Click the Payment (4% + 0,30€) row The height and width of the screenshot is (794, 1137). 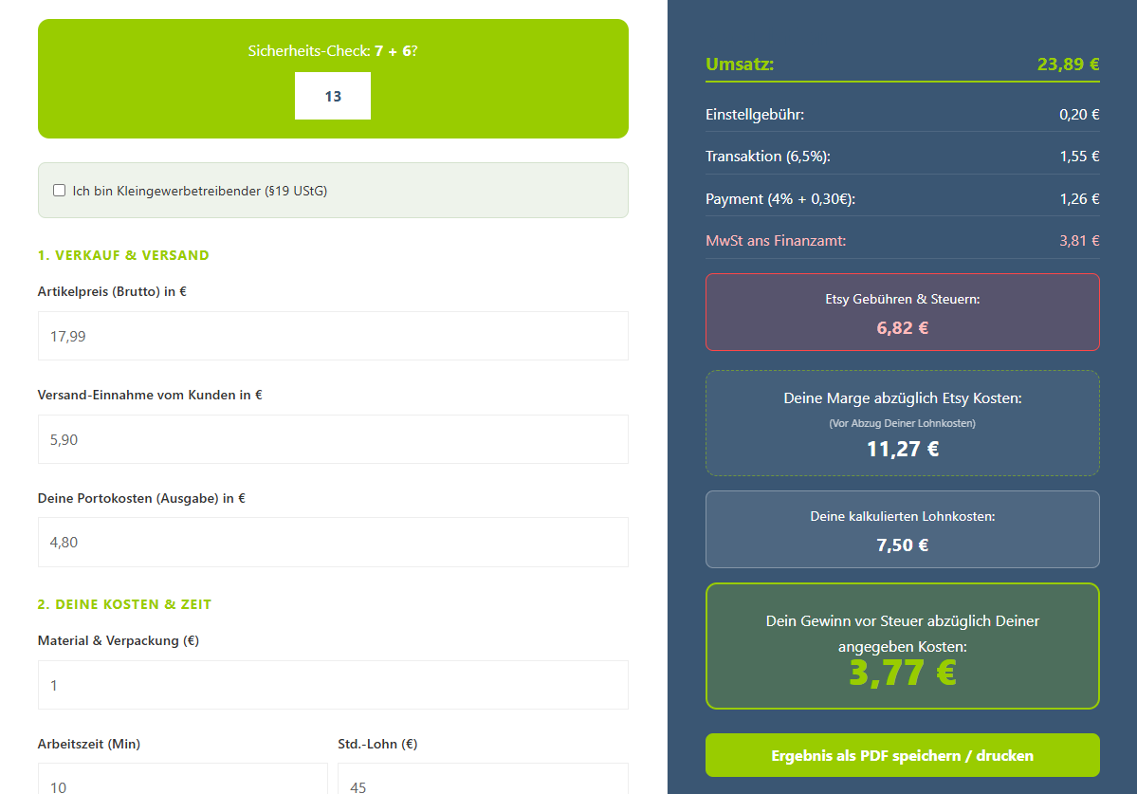(902, 199)
